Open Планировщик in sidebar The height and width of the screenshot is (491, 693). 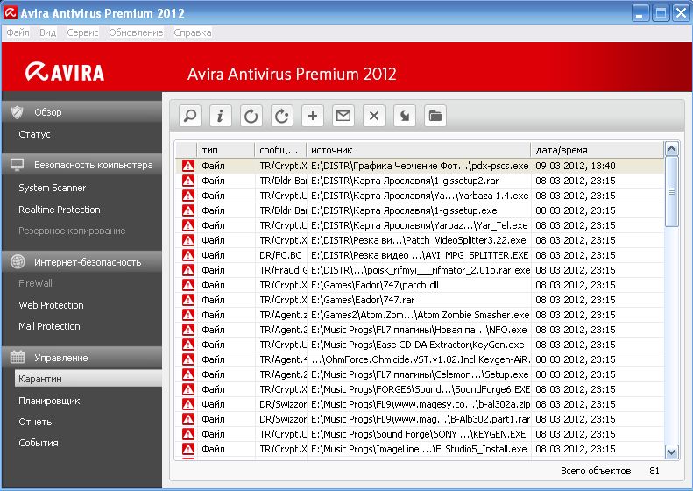click(49, 401)
